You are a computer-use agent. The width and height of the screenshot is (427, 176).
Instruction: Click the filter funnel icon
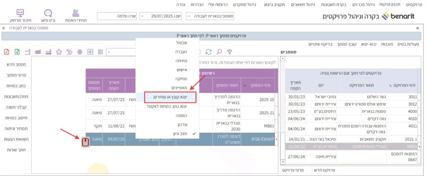(229, 51)
